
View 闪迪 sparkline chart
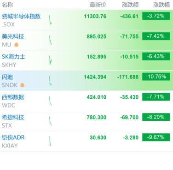50,80
